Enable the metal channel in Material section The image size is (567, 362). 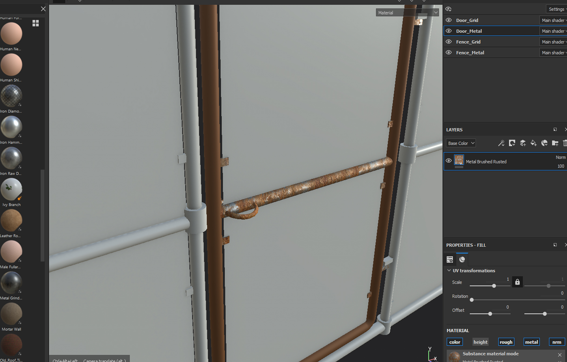(531, 342)
